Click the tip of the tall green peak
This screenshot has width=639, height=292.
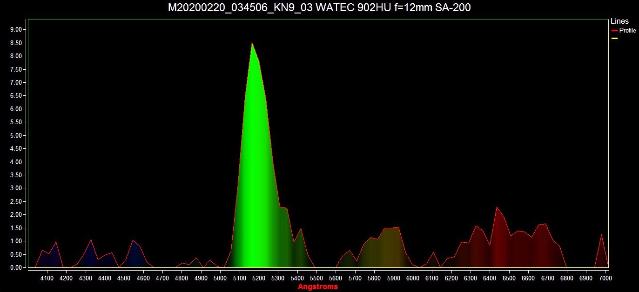point(252,43)
